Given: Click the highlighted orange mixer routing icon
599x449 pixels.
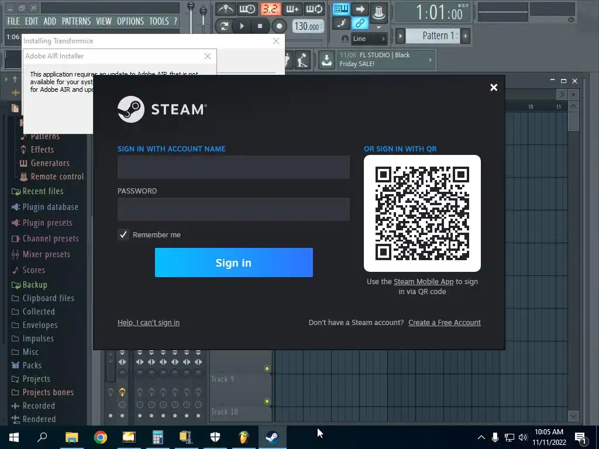Looking at the screenshot, I should [122, 392].
